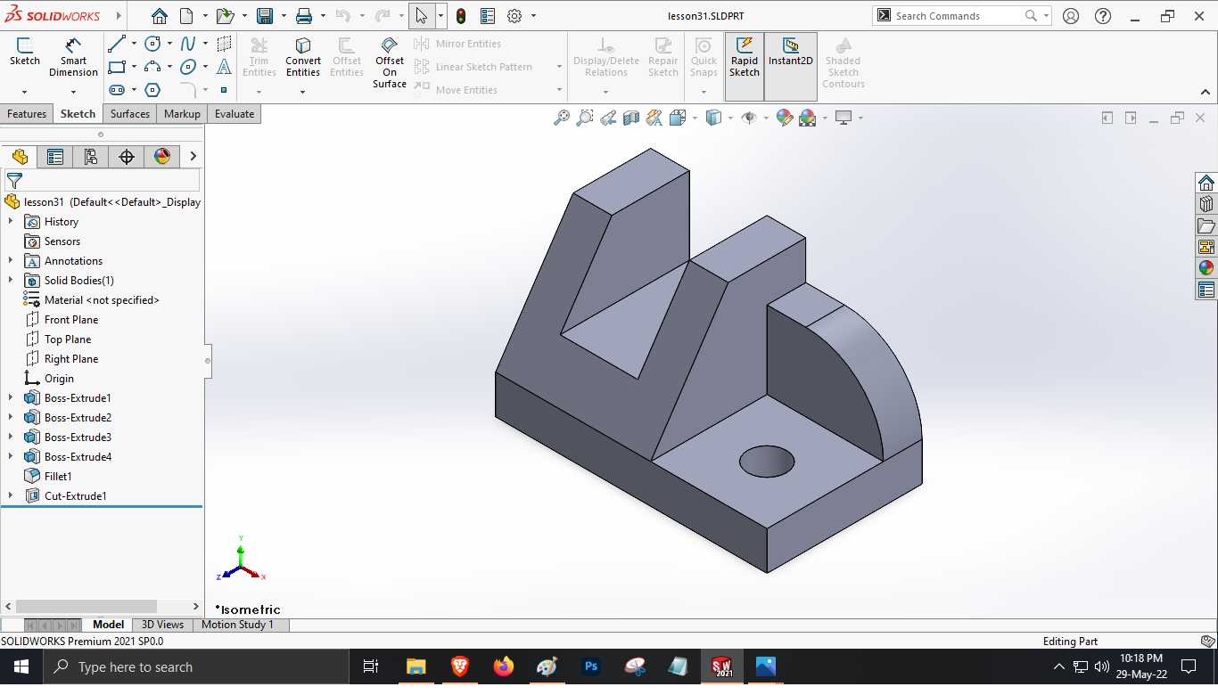Expand the Annotations tree node
1218x695 pixels.
click(11, 261)
